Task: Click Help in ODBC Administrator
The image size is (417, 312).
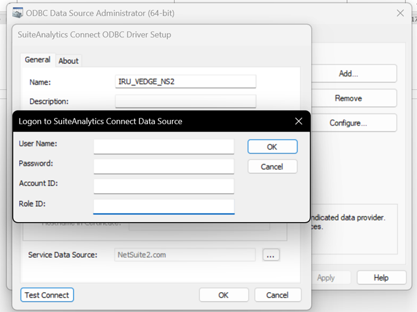Action: tap(381, 278)
